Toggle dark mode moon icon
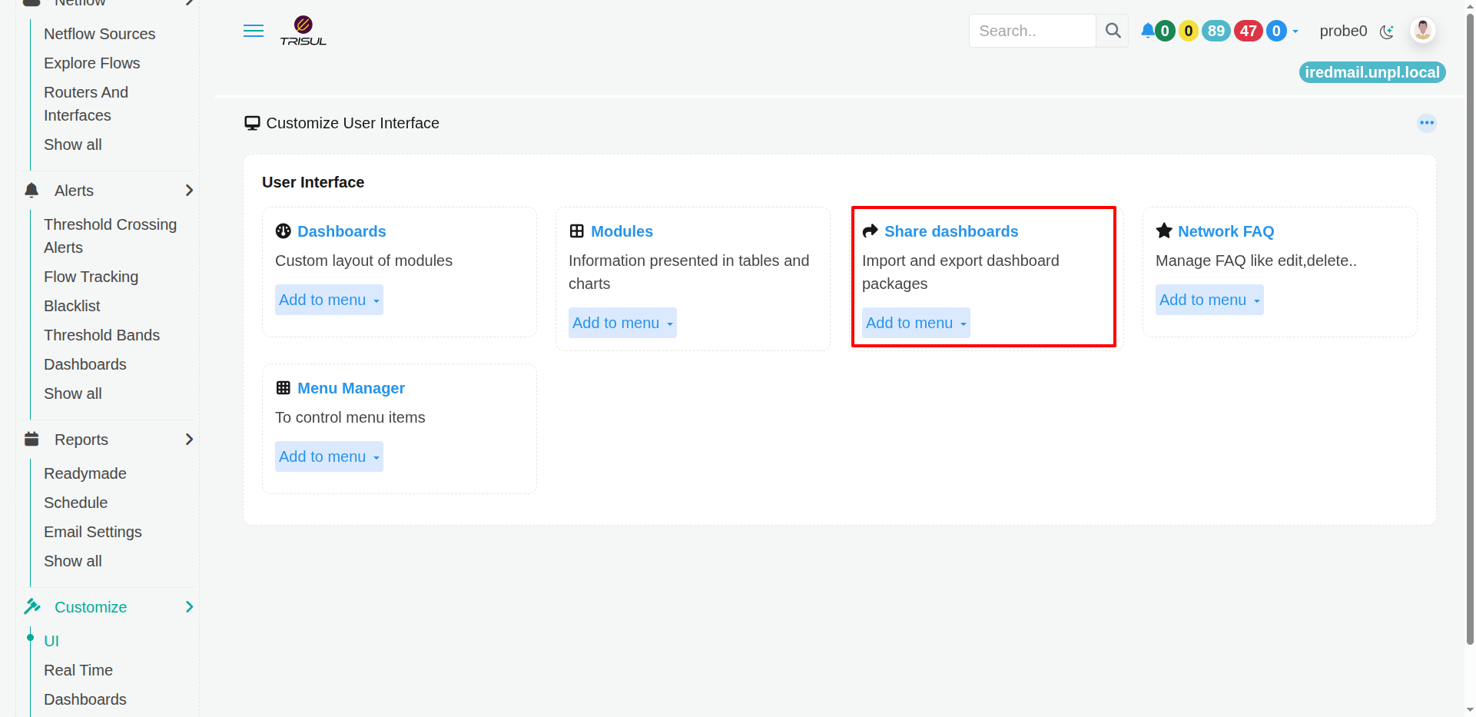Image resolution: width=1476 pixels, height=717 pixels. point(1387,32)
